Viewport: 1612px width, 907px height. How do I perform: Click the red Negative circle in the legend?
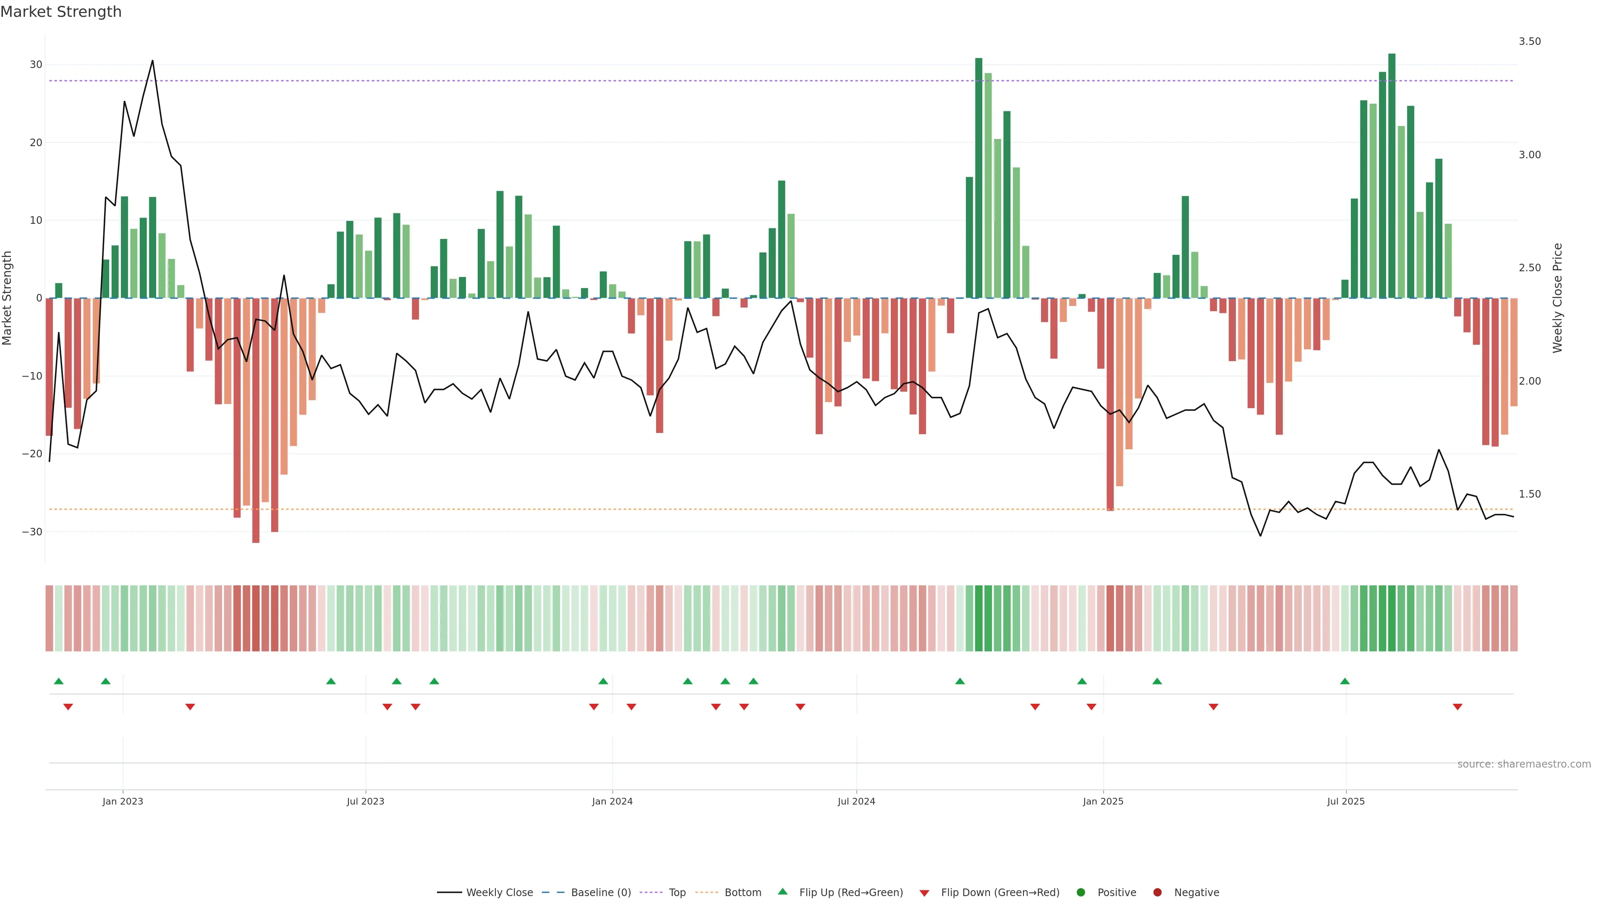click(1157, 893)
